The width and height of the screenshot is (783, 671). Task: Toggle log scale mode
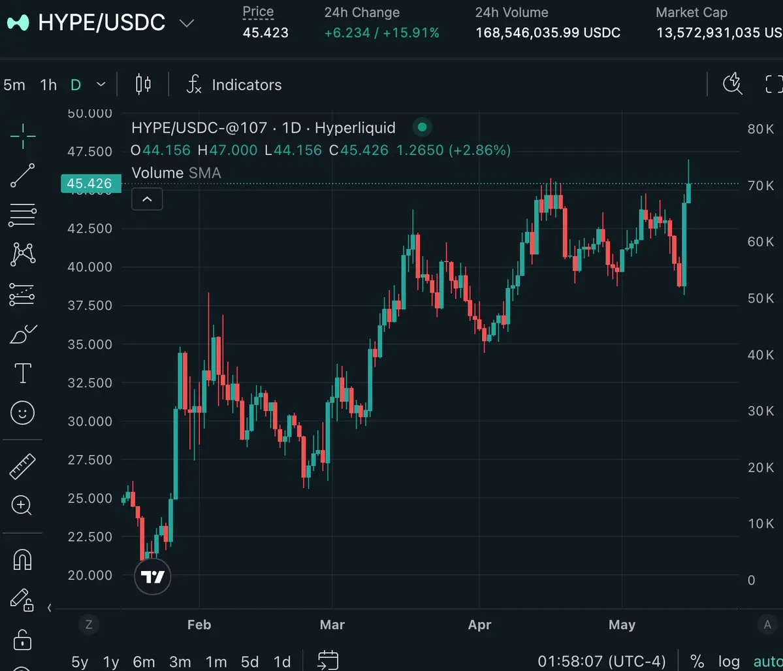[x=729, y=661]
